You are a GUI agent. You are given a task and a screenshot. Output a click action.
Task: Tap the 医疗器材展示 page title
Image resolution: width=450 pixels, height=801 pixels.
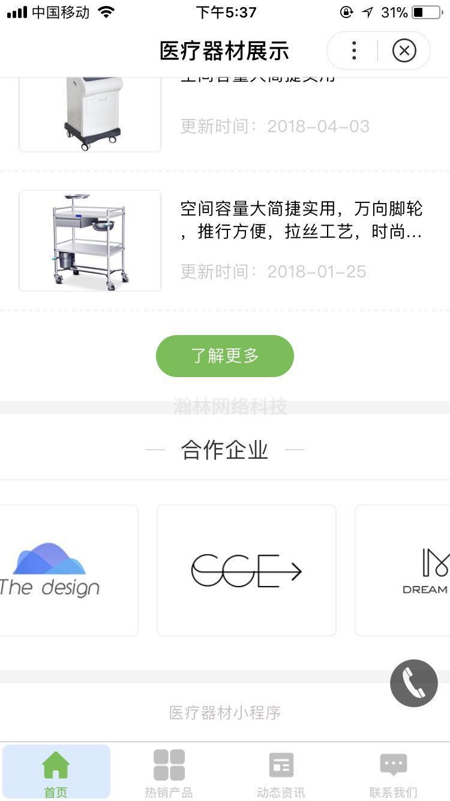click(x=224, y=51)
